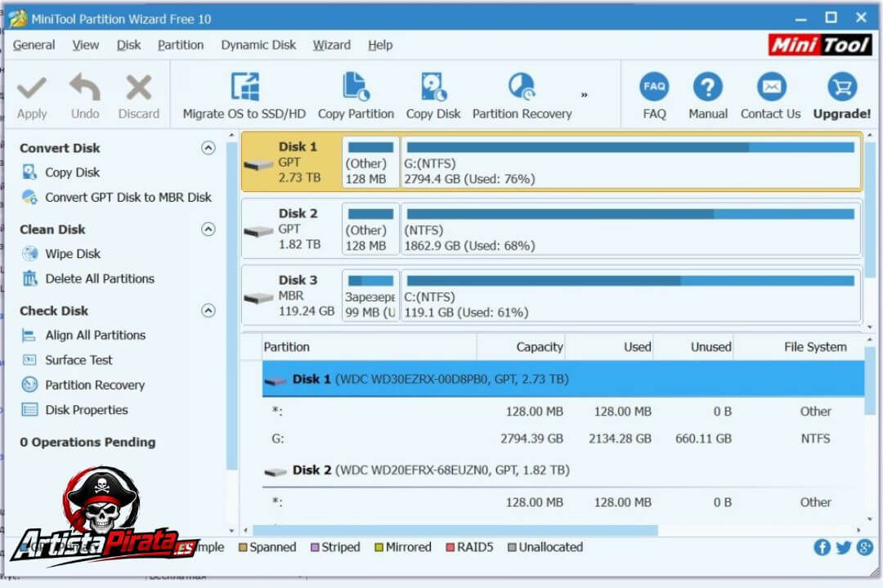Screen dimensions: 883x588
Task: Expand more toolbar items chevron
Action: point(584,95)
